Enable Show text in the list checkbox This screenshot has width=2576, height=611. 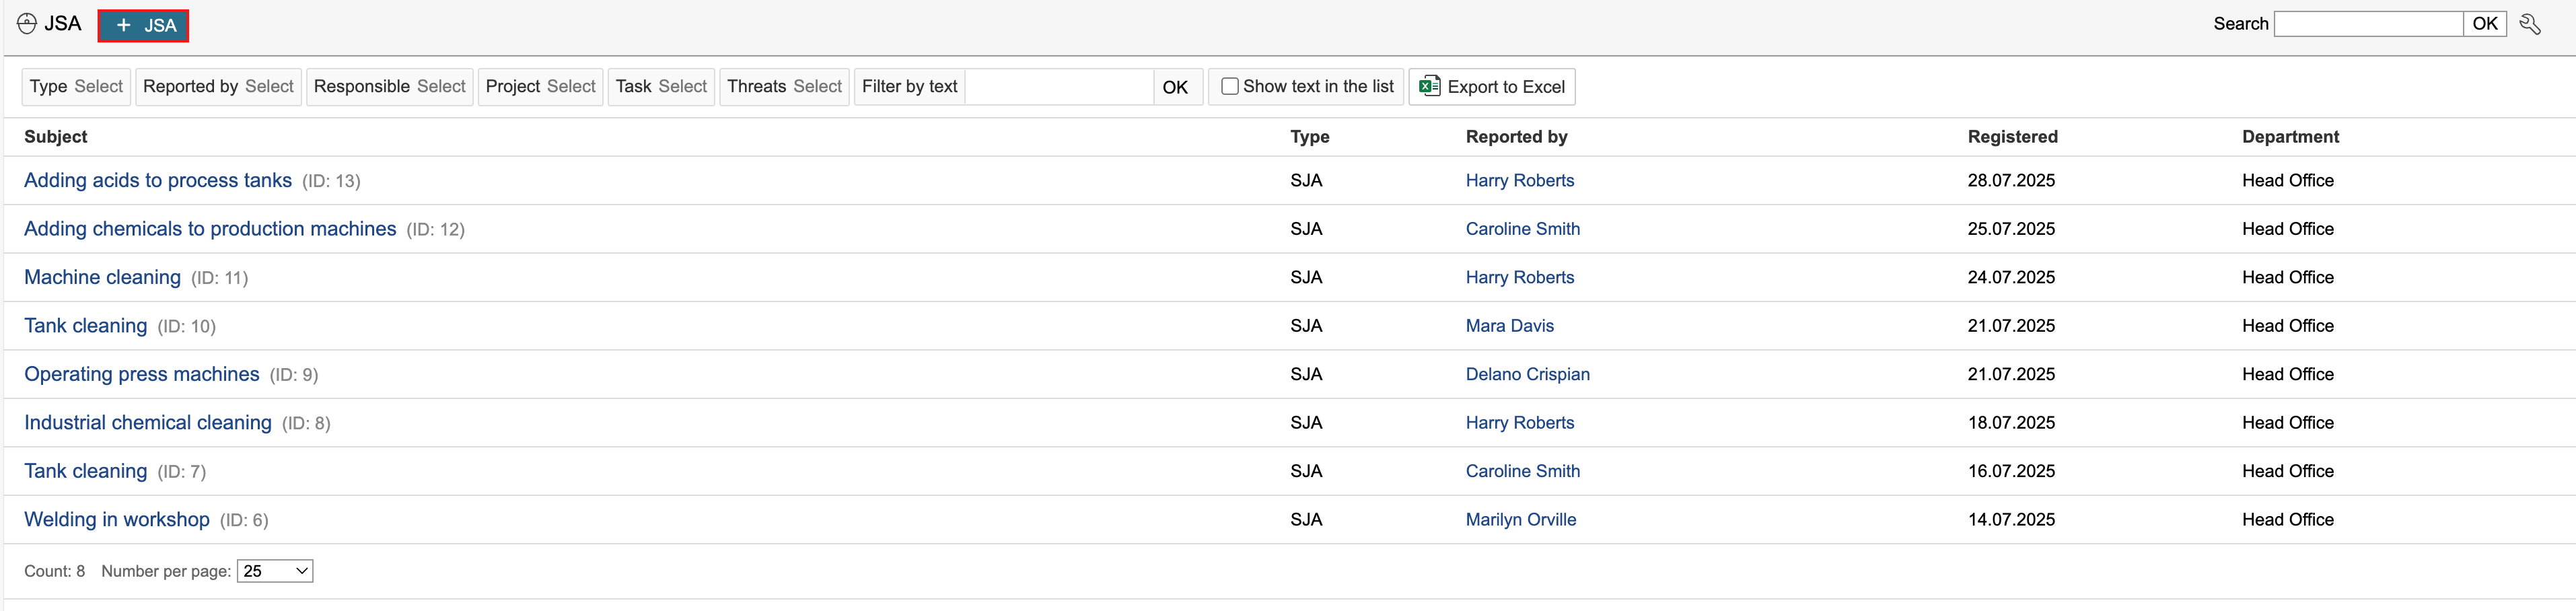(x=1230, y=86)
